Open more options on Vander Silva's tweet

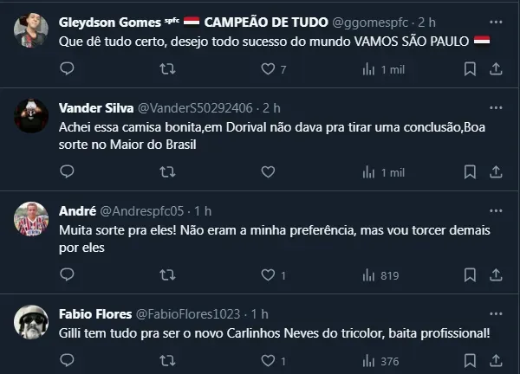[495, 107]
